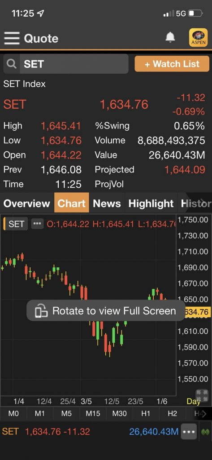Image resolution: width=212 pixels, height=460 pixels.
Task: Switch to the News tab
Action: point(107,203)
